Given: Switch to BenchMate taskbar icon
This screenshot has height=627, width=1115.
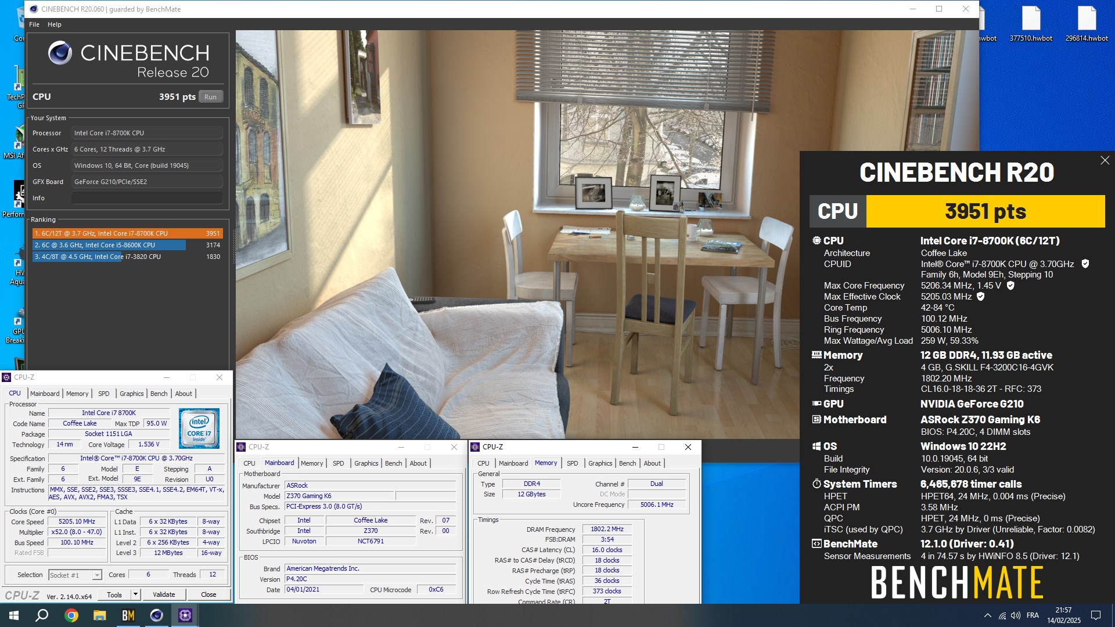Looking at the screenshot, I should (128, 615).
